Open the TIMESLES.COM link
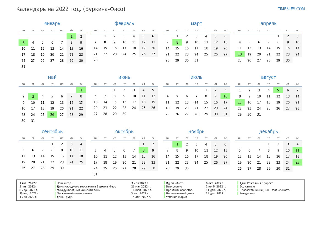This screenshot has height=227, width=321. 291,9
